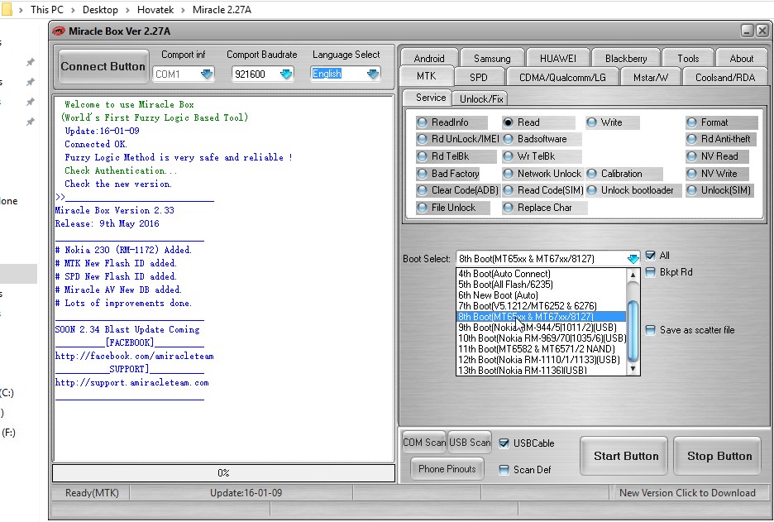
Task: Click the 0% progress bar
Action: click(223, 473)
